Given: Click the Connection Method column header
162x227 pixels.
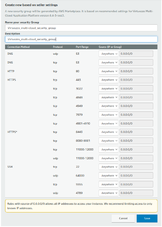Looking at the screenshot, I should (x=19, y=47).
